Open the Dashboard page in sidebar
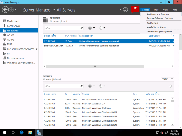This screenshot has height=136, width=182. [x=13, y=21]
